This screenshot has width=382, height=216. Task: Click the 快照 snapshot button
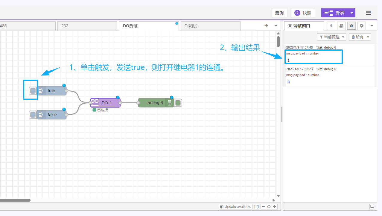(302, 13)
